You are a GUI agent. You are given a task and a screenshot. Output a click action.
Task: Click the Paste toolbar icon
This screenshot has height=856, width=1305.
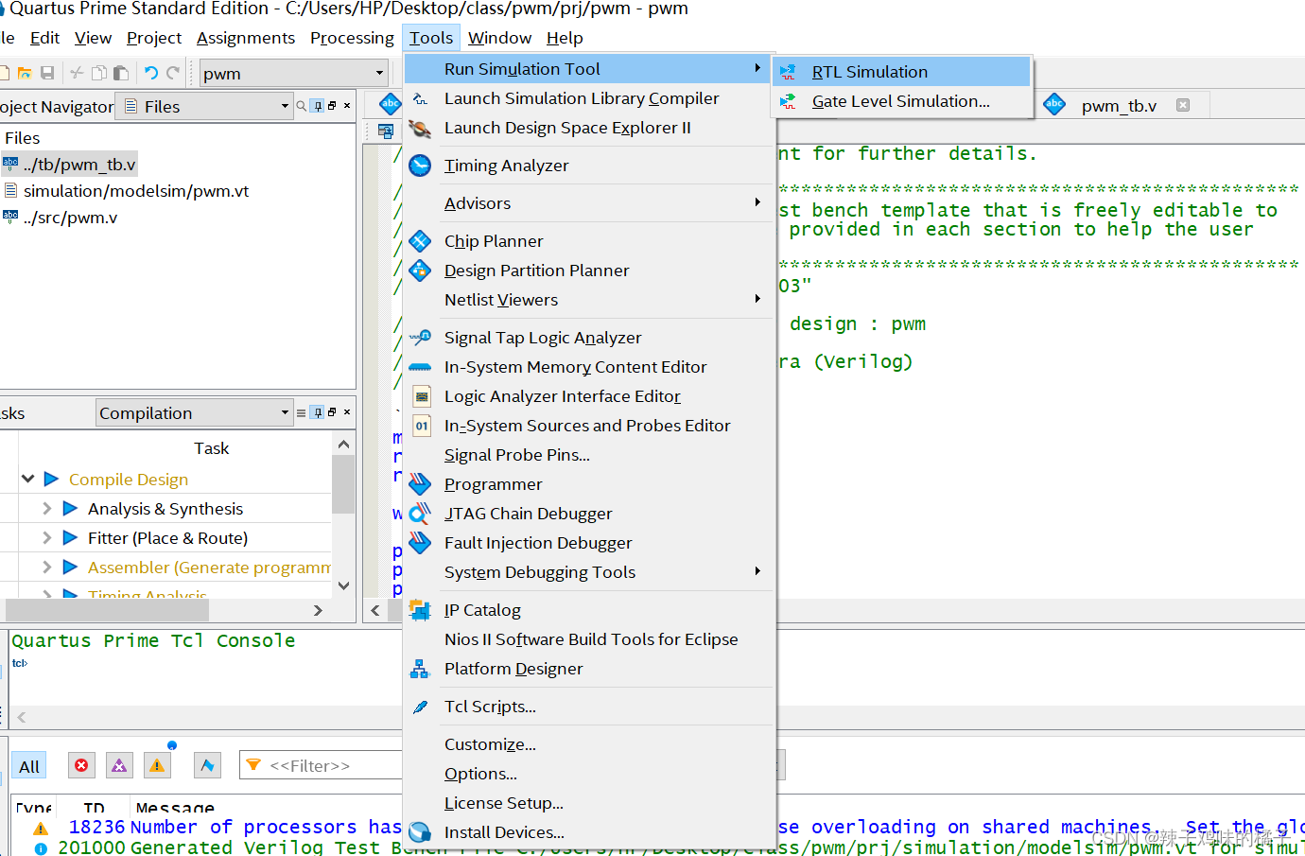(121, 73)
